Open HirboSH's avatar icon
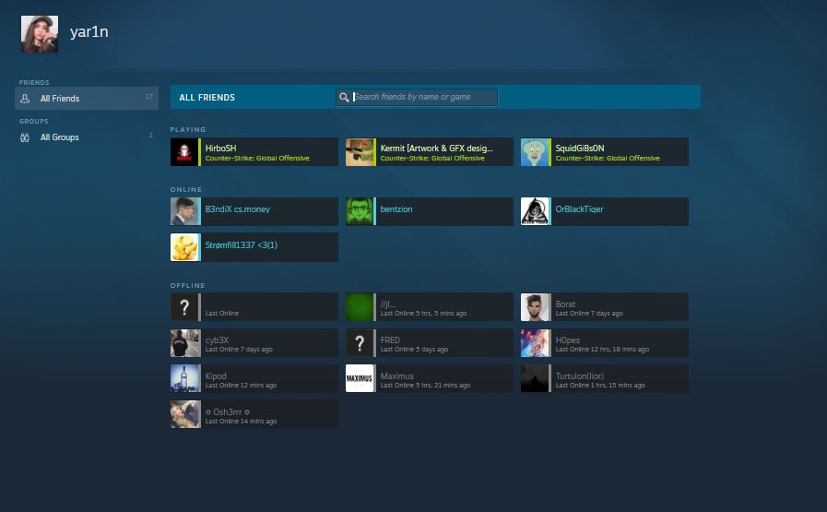This screenshot has width=827, height=512. pyautogui.click(x=184, y=152)
